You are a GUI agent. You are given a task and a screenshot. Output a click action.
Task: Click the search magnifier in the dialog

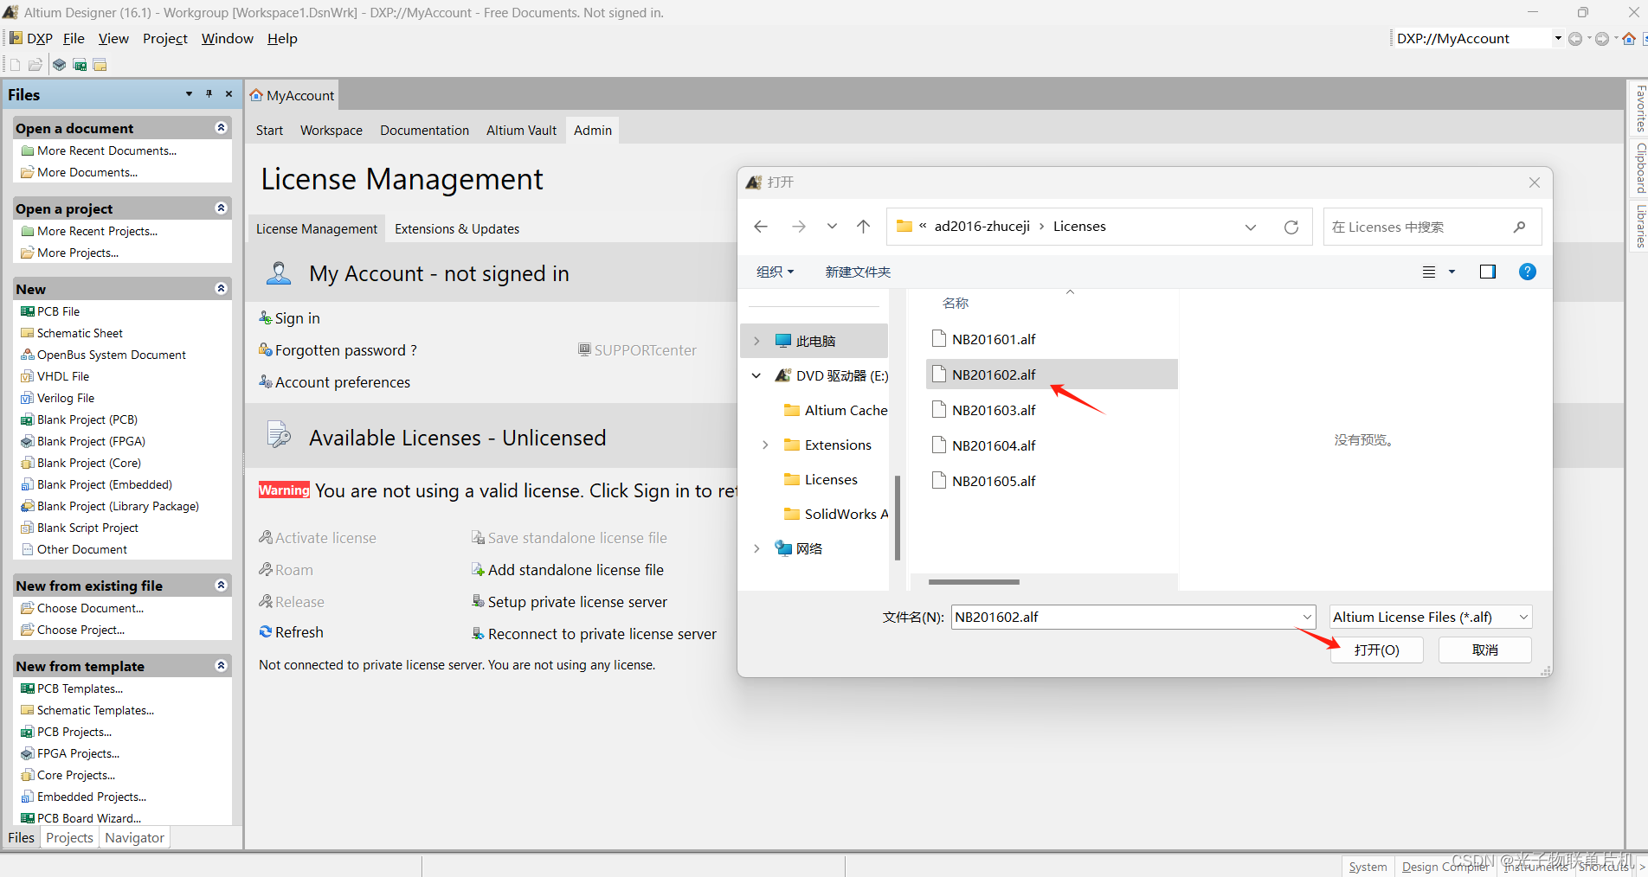click(x=1519, y=227)
